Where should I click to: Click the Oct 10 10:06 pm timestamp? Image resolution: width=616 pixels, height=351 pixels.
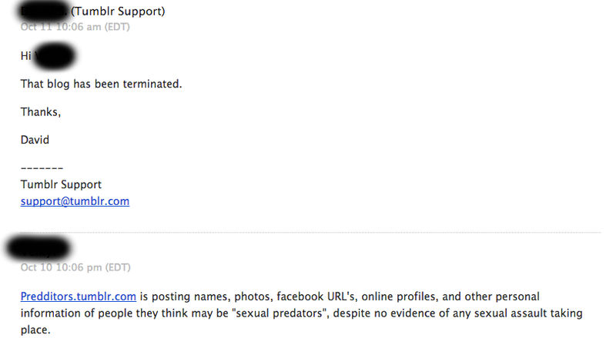(x=75, y=267)
